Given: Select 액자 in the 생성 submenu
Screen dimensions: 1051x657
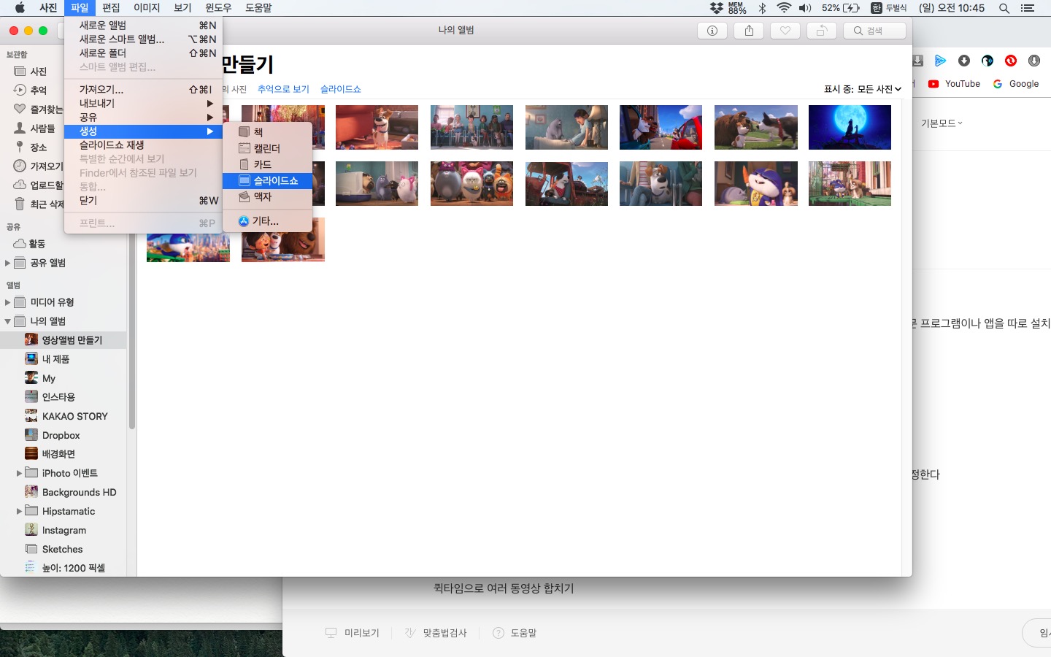Looking at the screenshot, I should tap(267, 196).
